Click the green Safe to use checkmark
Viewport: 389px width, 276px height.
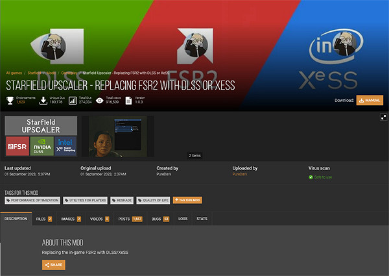pyautogui.click(x=311, y=177)
